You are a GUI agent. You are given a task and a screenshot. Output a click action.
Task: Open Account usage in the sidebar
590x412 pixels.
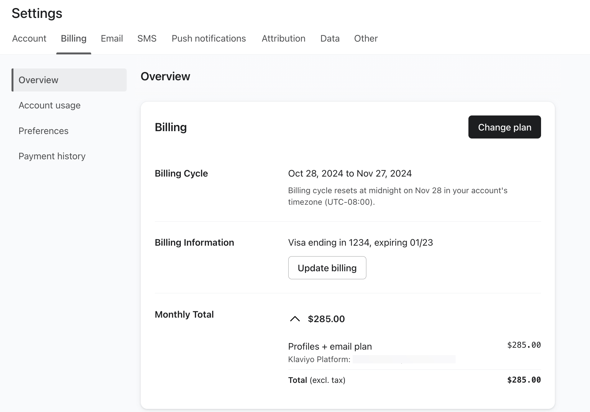pos(50,105)
